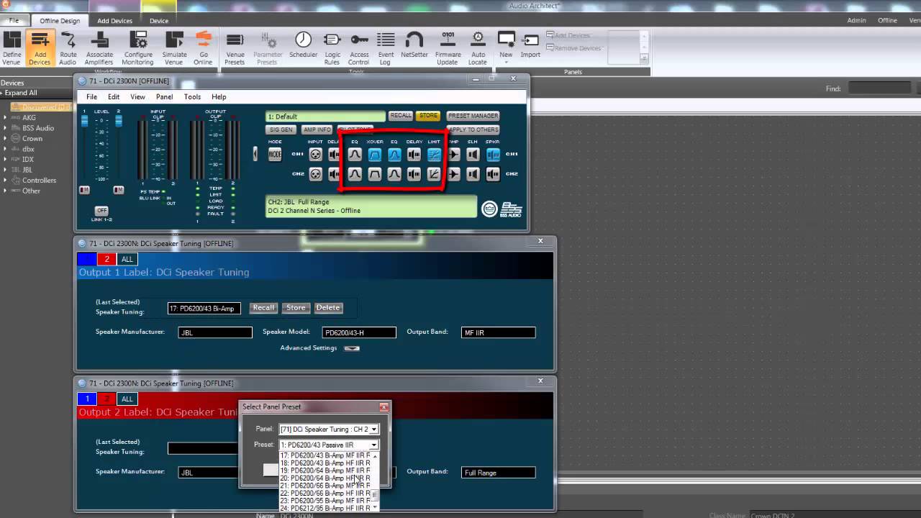Click RECALL next to the Default preset

pyautogui.click(x=401, y=116)
